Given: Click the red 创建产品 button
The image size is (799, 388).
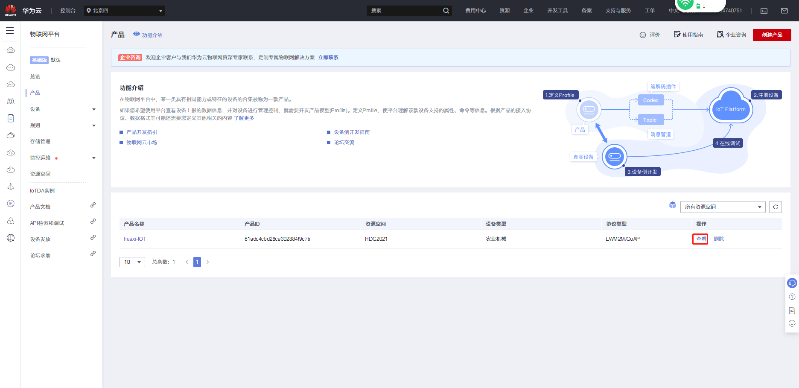Looking at the screenshot, I should [x=772, y=35].
